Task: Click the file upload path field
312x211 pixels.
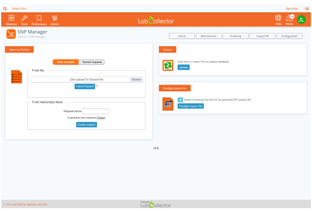Action: click(80, 79)
